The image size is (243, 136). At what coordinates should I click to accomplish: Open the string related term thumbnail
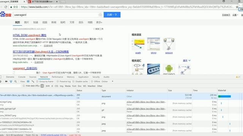[153, 44]
